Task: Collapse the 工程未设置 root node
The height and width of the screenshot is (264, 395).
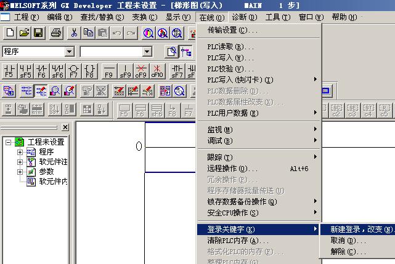Action: (9, 142)
